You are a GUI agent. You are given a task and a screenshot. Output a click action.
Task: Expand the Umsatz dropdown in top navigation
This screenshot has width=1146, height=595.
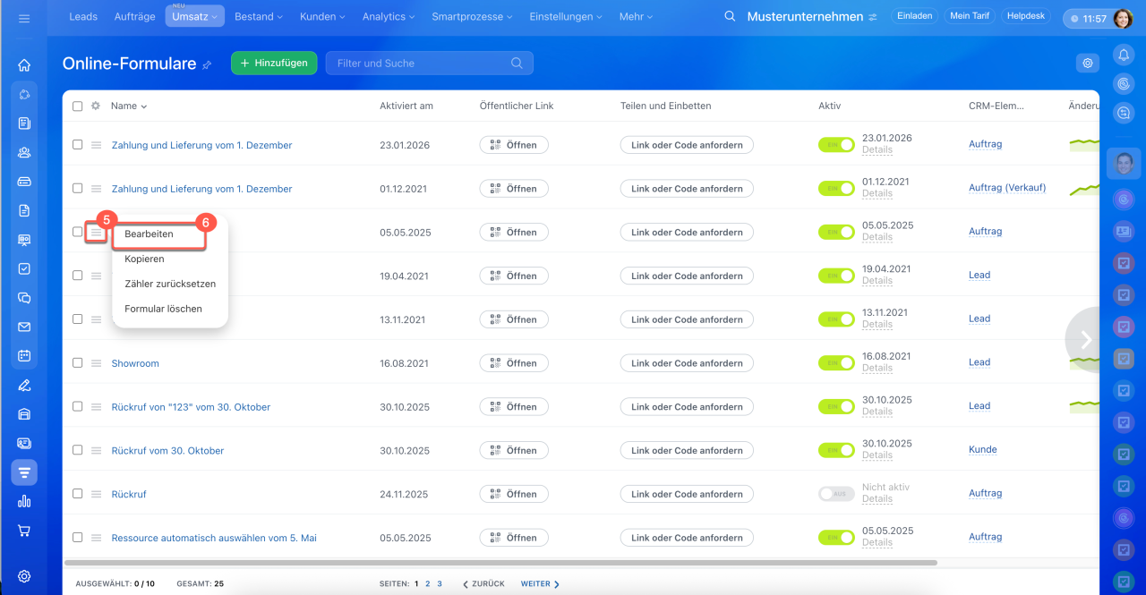point(194,17)
